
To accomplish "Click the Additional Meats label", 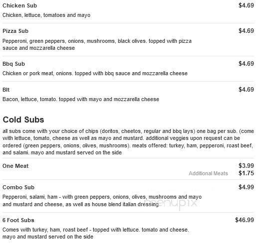I will [x=208, y=173].
